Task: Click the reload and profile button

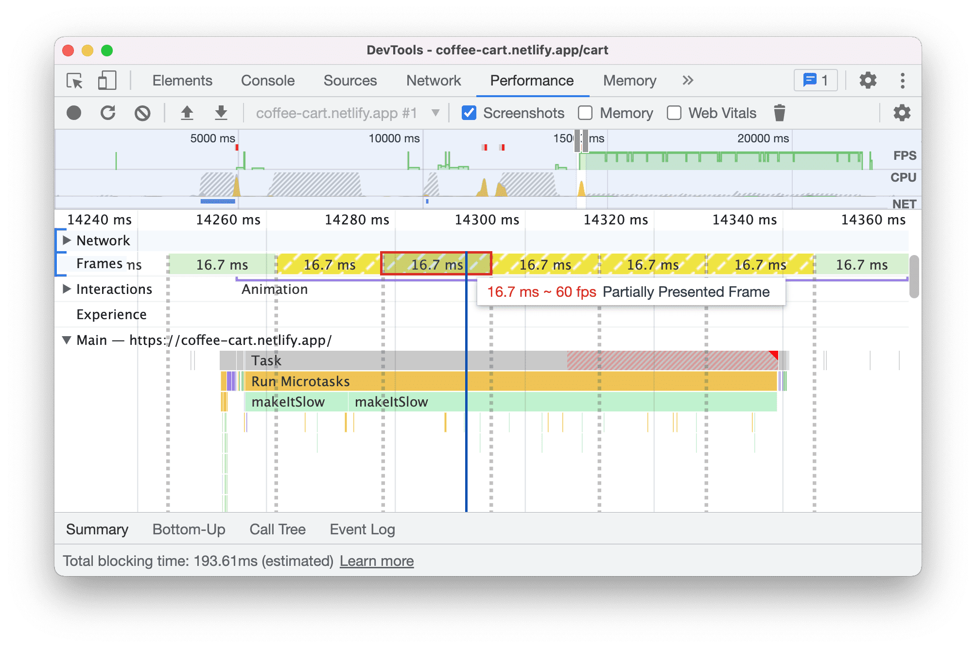Action: click(x=107, y=113)
